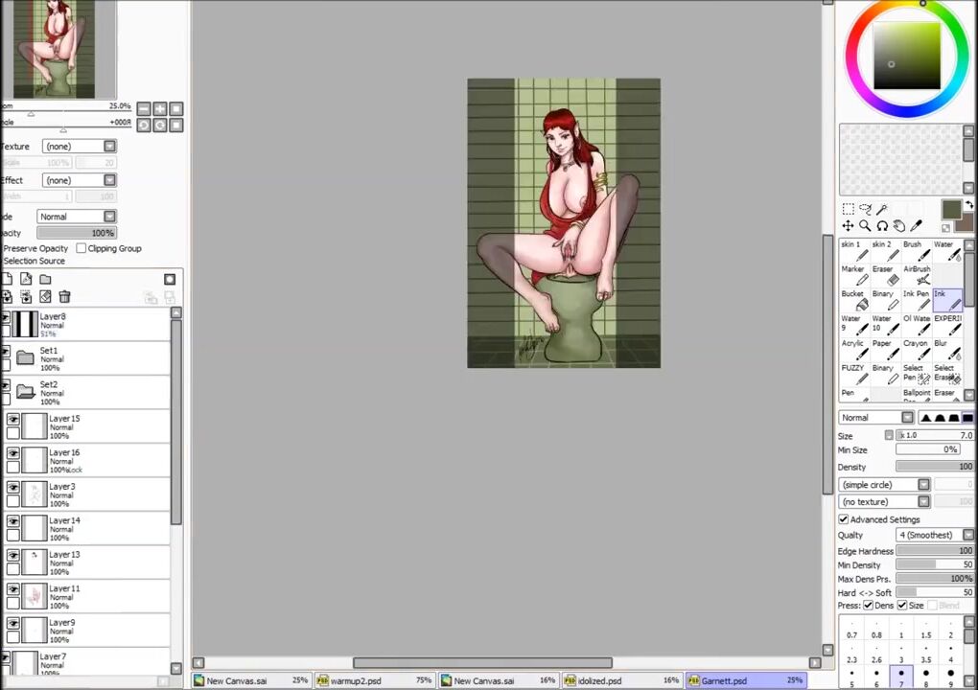Click the delete layer trash icon
The image size is (978, 690).
click(64, 297)
